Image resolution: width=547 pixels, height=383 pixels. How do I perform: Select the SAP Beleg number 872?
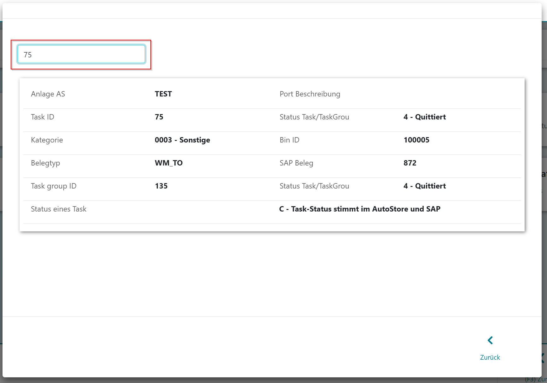click(410, 163)
